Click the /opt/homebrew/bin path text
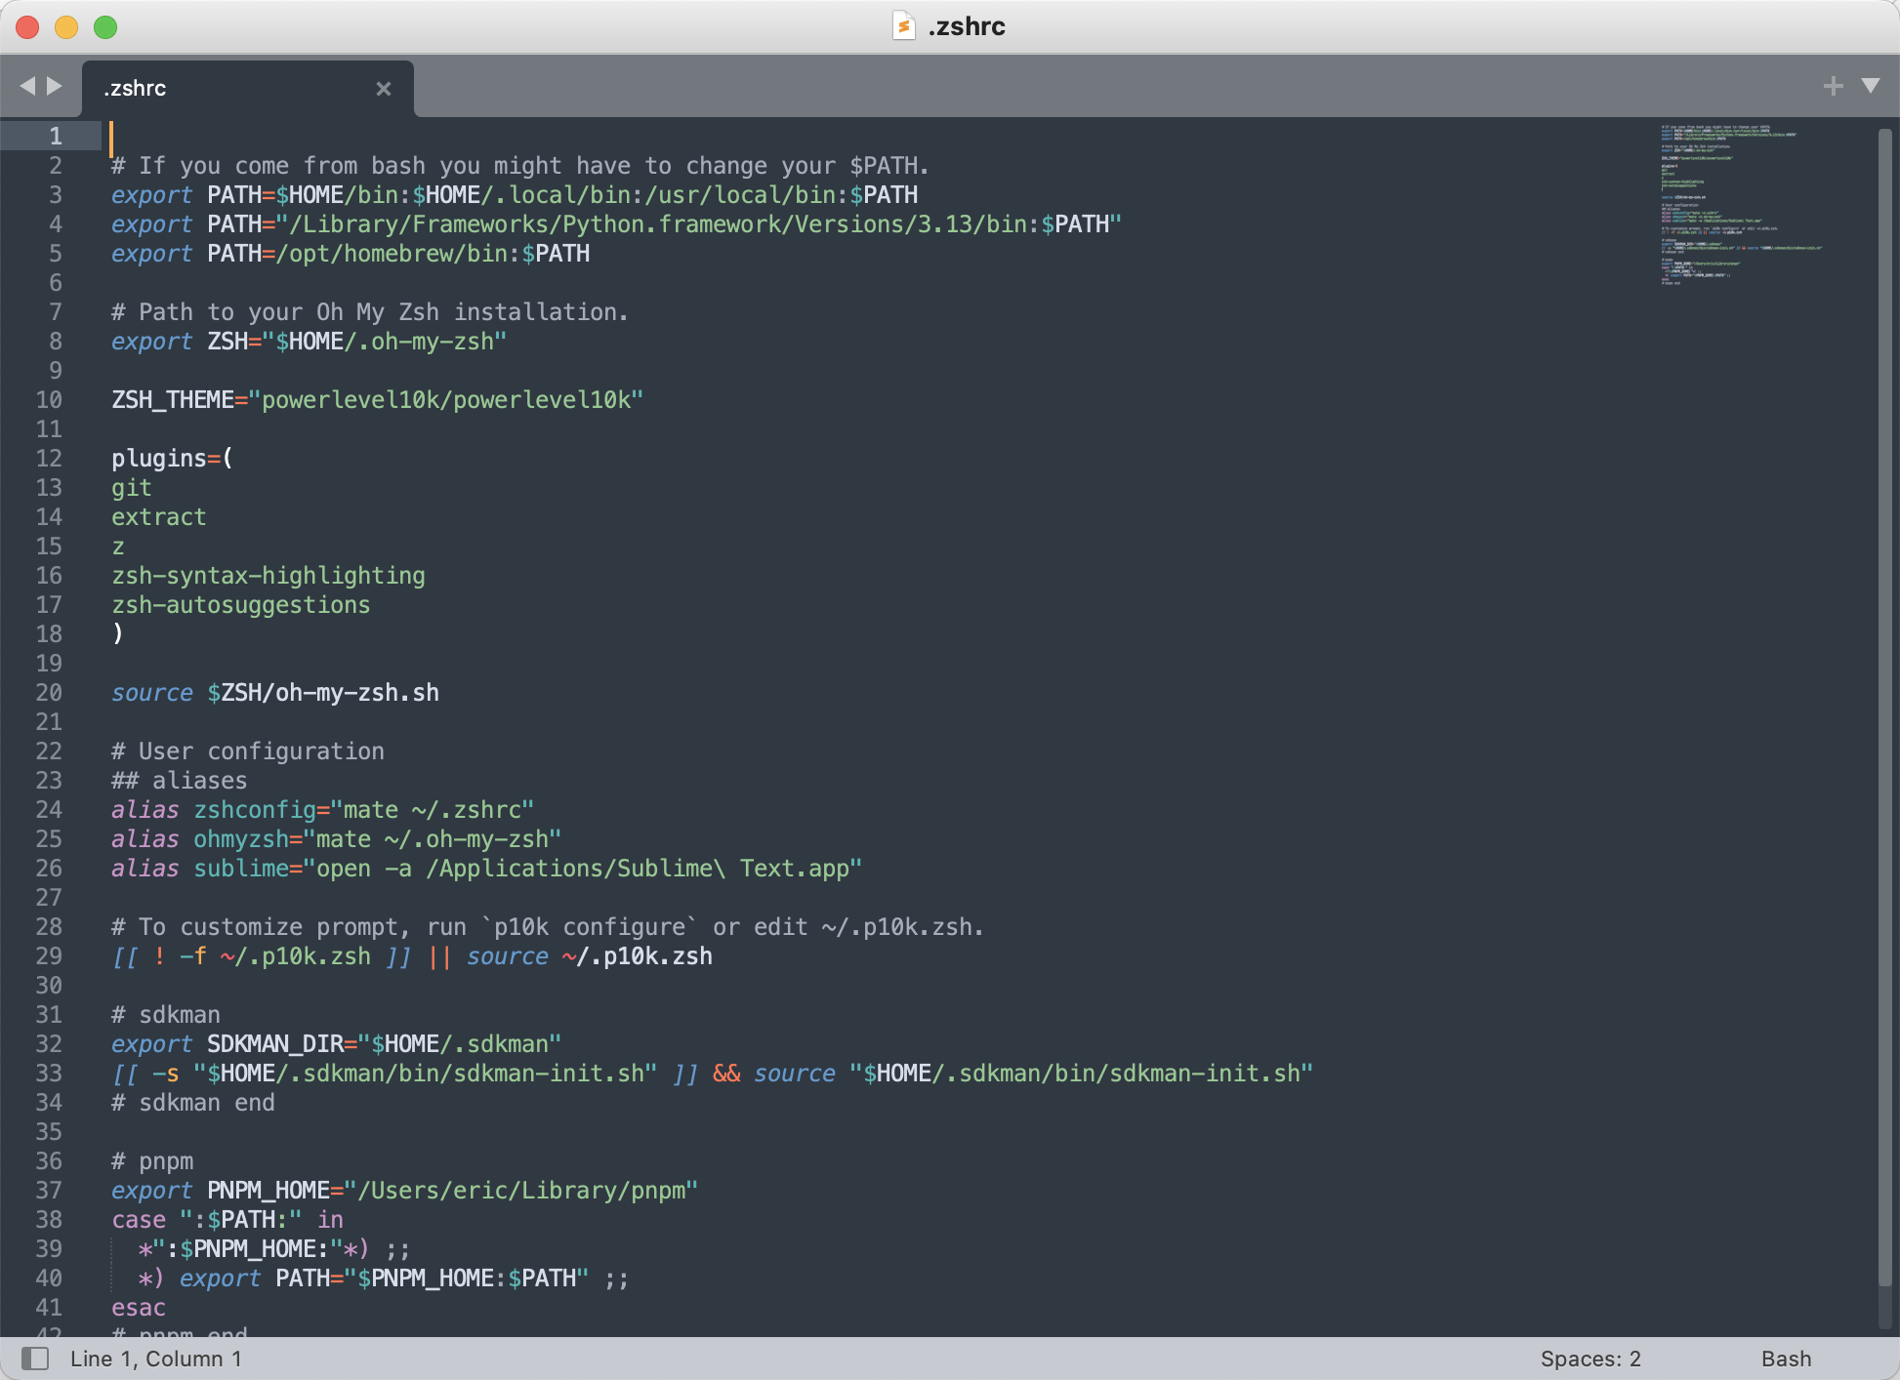The image size is (1900, 1380). [392, 254]
